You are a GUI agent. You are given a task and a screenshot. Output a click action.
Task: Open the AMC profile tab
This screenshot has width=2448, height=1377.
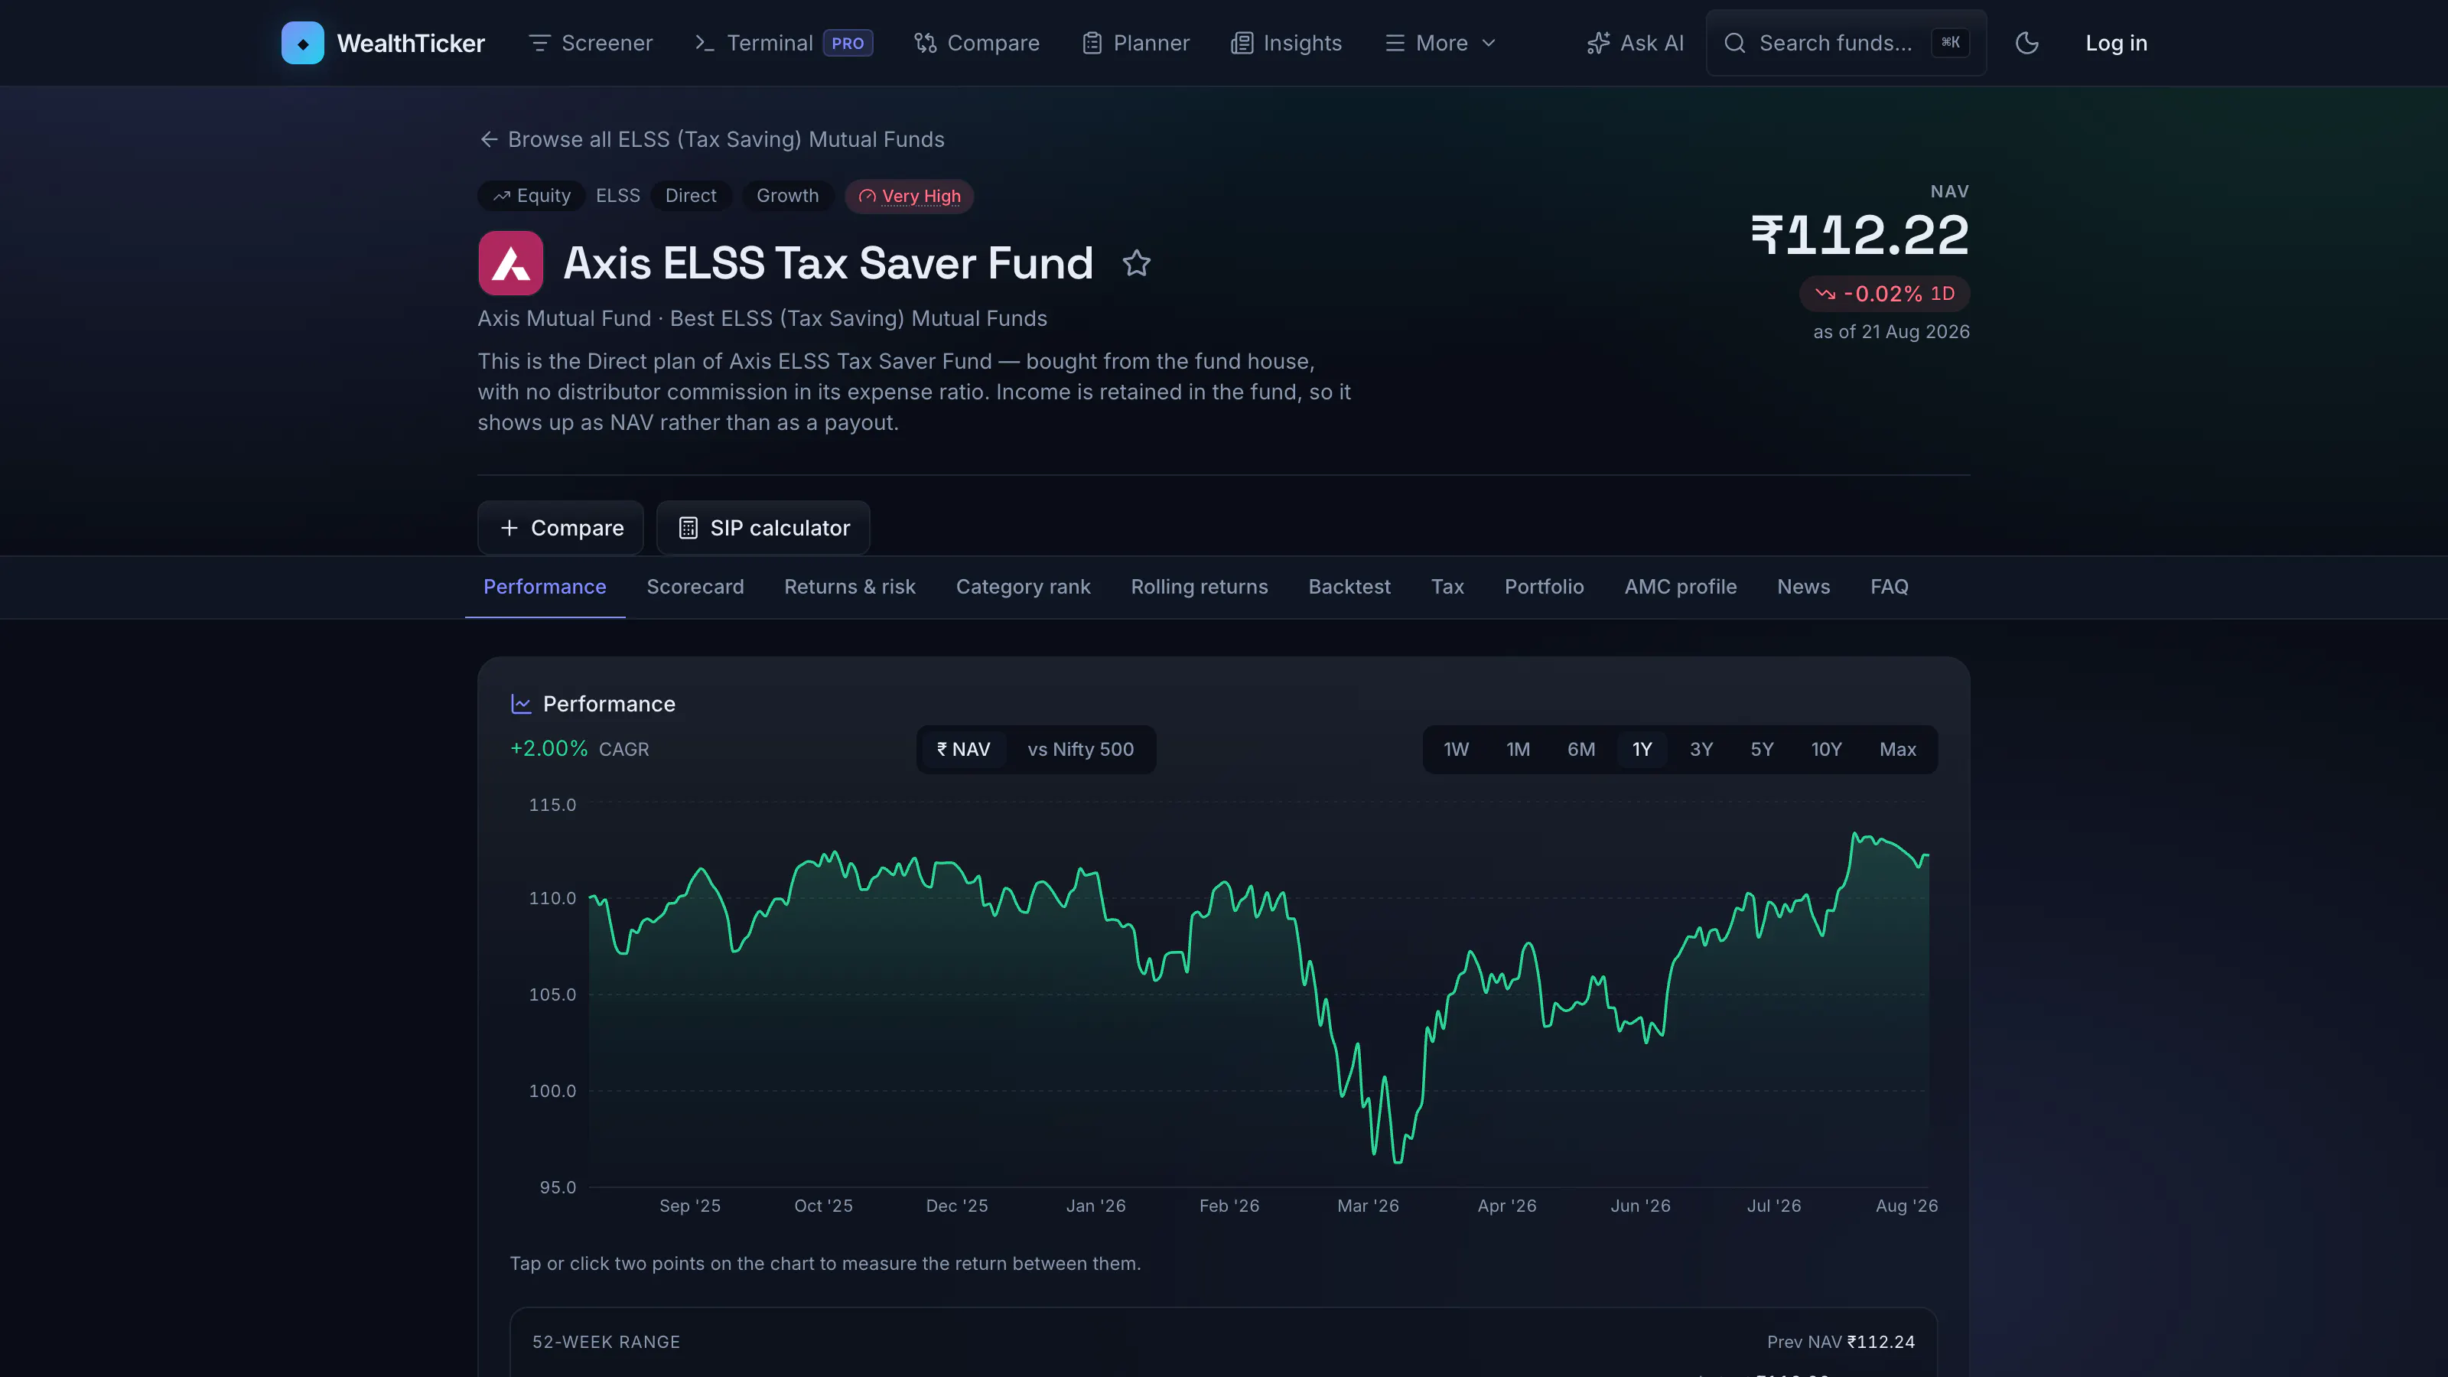point(1680,588)
